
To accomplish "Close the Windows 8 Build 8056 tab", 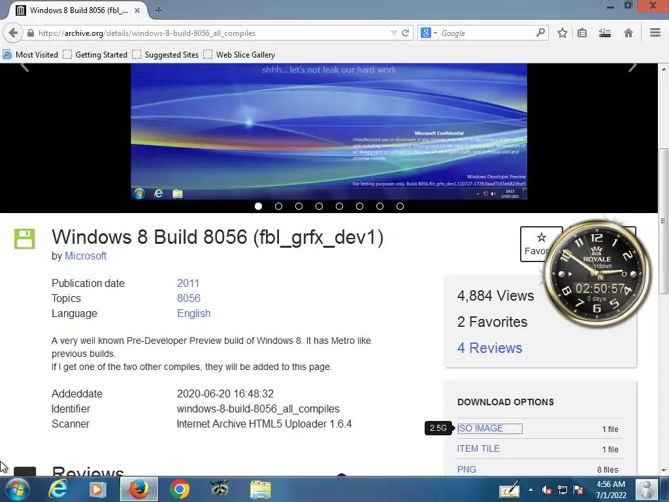I will 137,10.
